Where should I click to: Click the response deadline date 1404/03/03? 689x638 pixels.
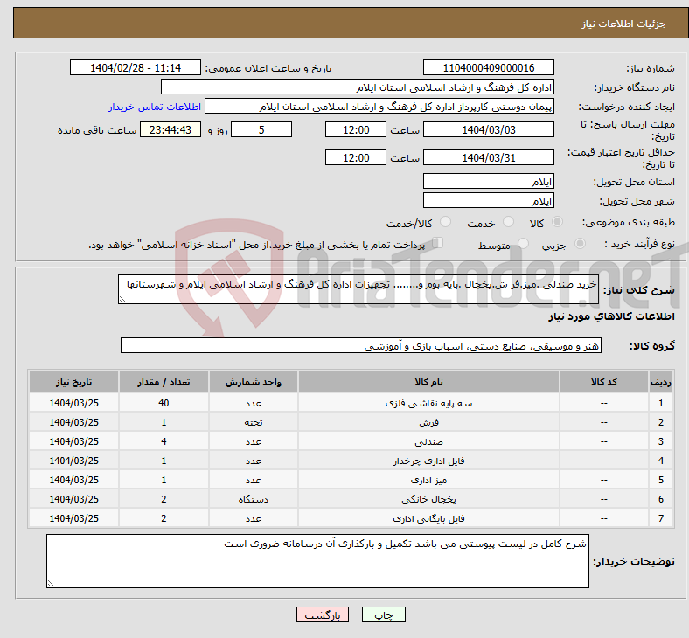(488, 130)
